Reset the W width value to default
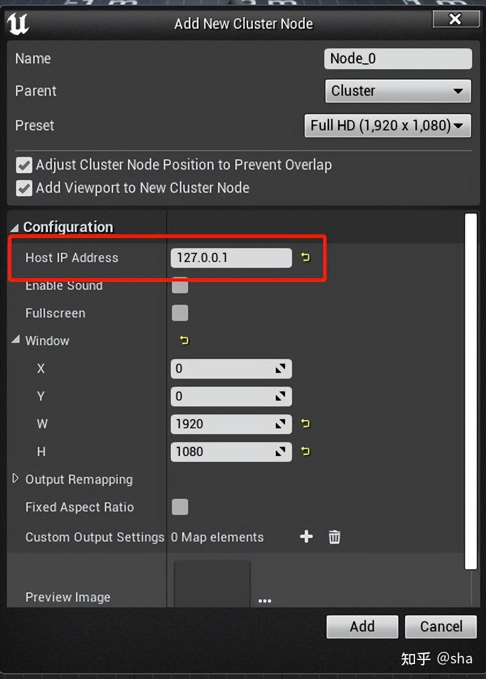This screenshot has height=679, width=486. click(305, 424)
